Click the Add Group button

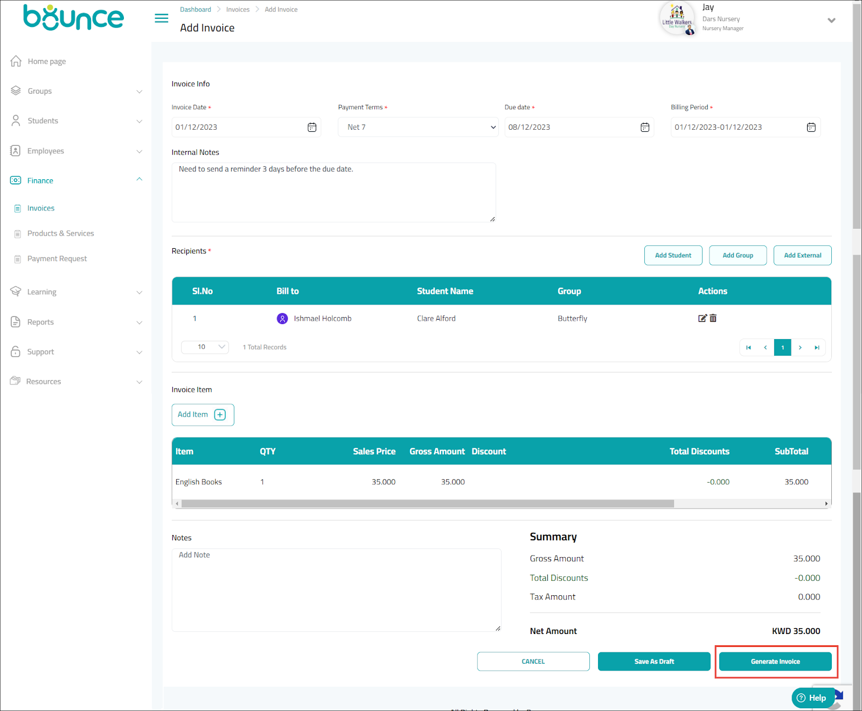[738, 255]
